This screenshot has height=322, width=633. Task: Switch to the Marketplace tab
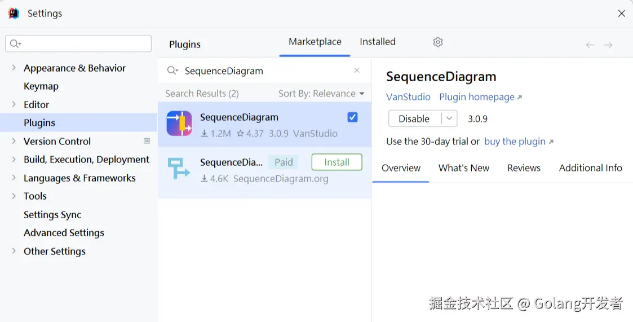315,42
